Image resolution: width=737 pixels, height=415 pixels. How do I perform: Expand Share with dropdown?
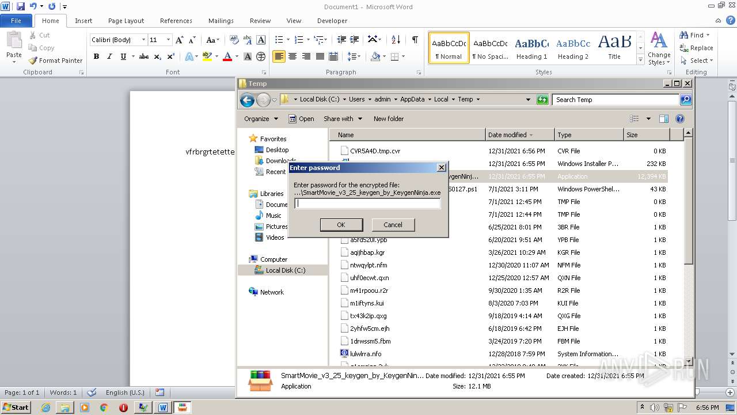pos(343,119)
